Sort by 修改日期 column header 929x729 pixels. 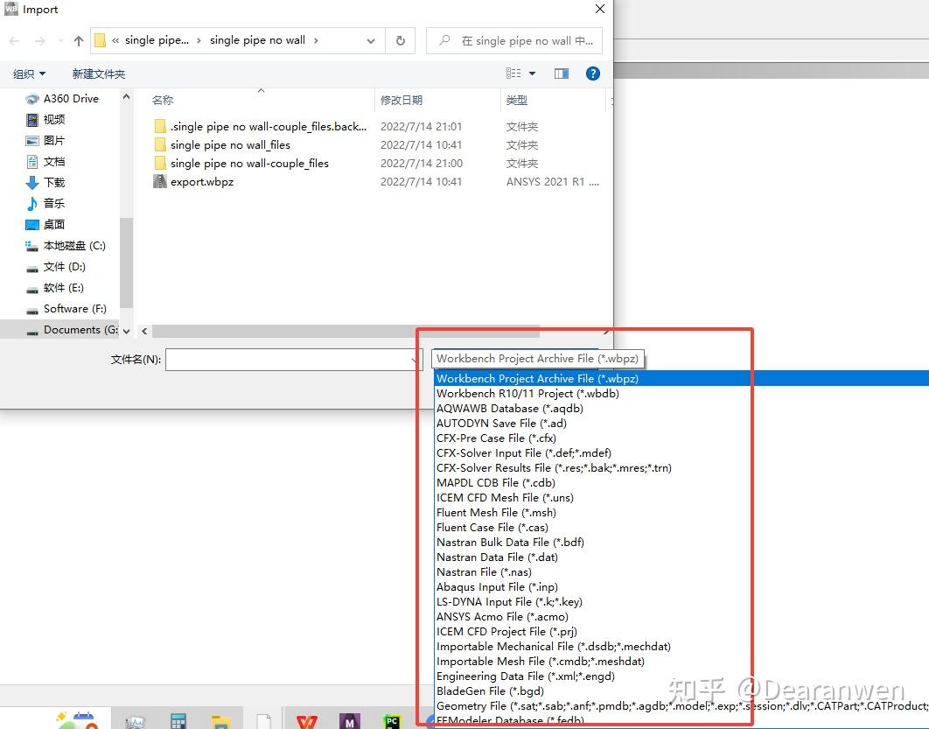click(402, 100)
